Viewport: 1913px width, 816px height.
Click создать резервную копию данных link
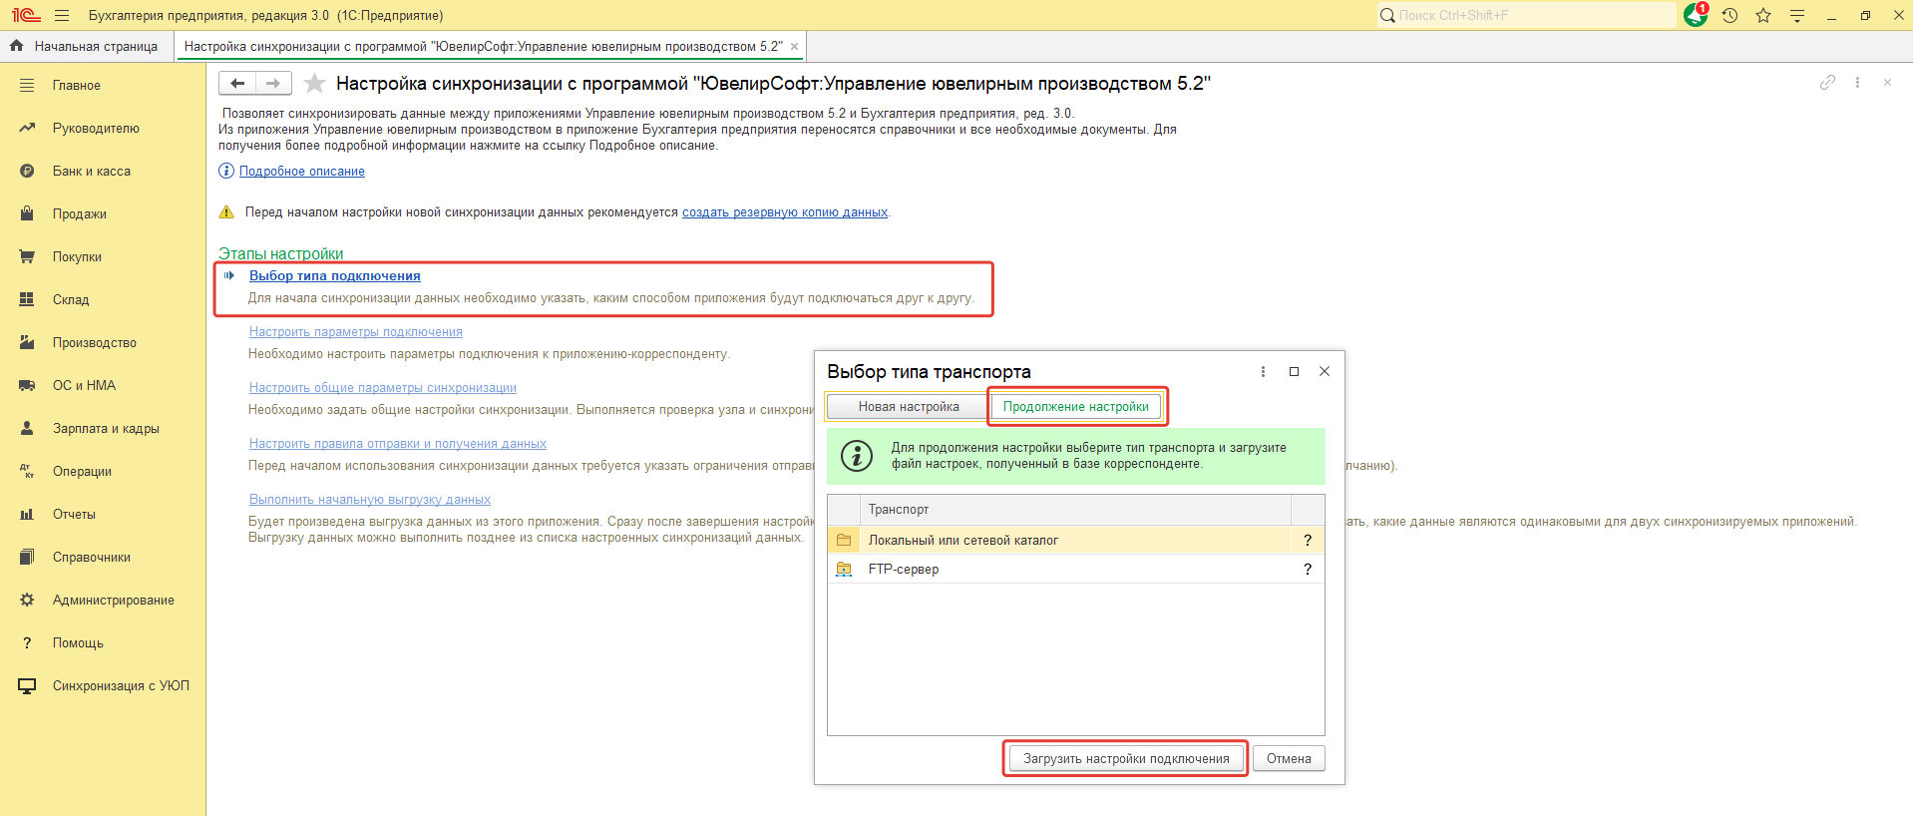785,212
